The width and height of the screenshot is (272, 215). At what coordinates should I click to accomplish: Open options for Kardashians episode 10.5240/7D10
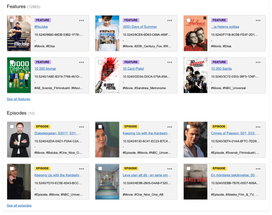(82, 169)
